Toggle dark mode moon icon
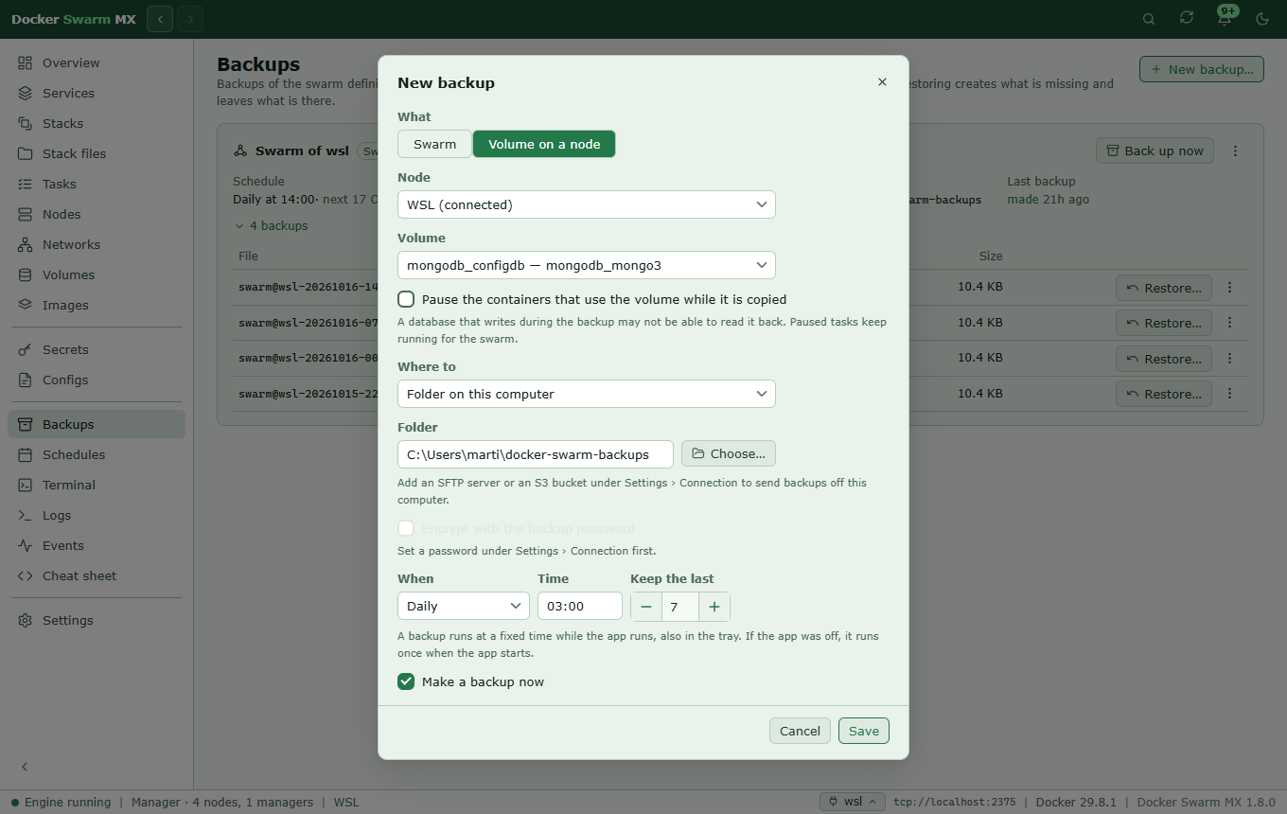 tap(1262, 19)
